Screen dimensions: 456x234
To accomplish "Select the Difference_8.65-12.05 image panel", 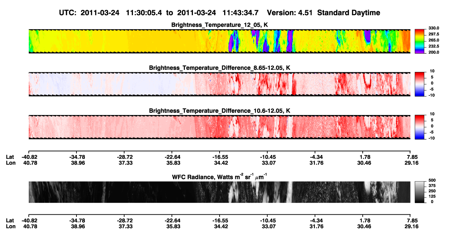I will [x=219, y=84].
